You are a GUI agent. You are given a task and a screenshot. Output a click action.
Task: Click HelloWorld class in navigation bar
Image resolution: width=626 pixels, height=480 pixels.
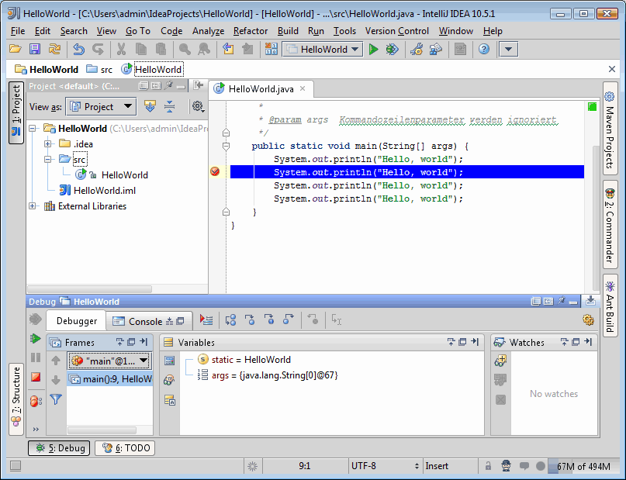tap(153, 70)
